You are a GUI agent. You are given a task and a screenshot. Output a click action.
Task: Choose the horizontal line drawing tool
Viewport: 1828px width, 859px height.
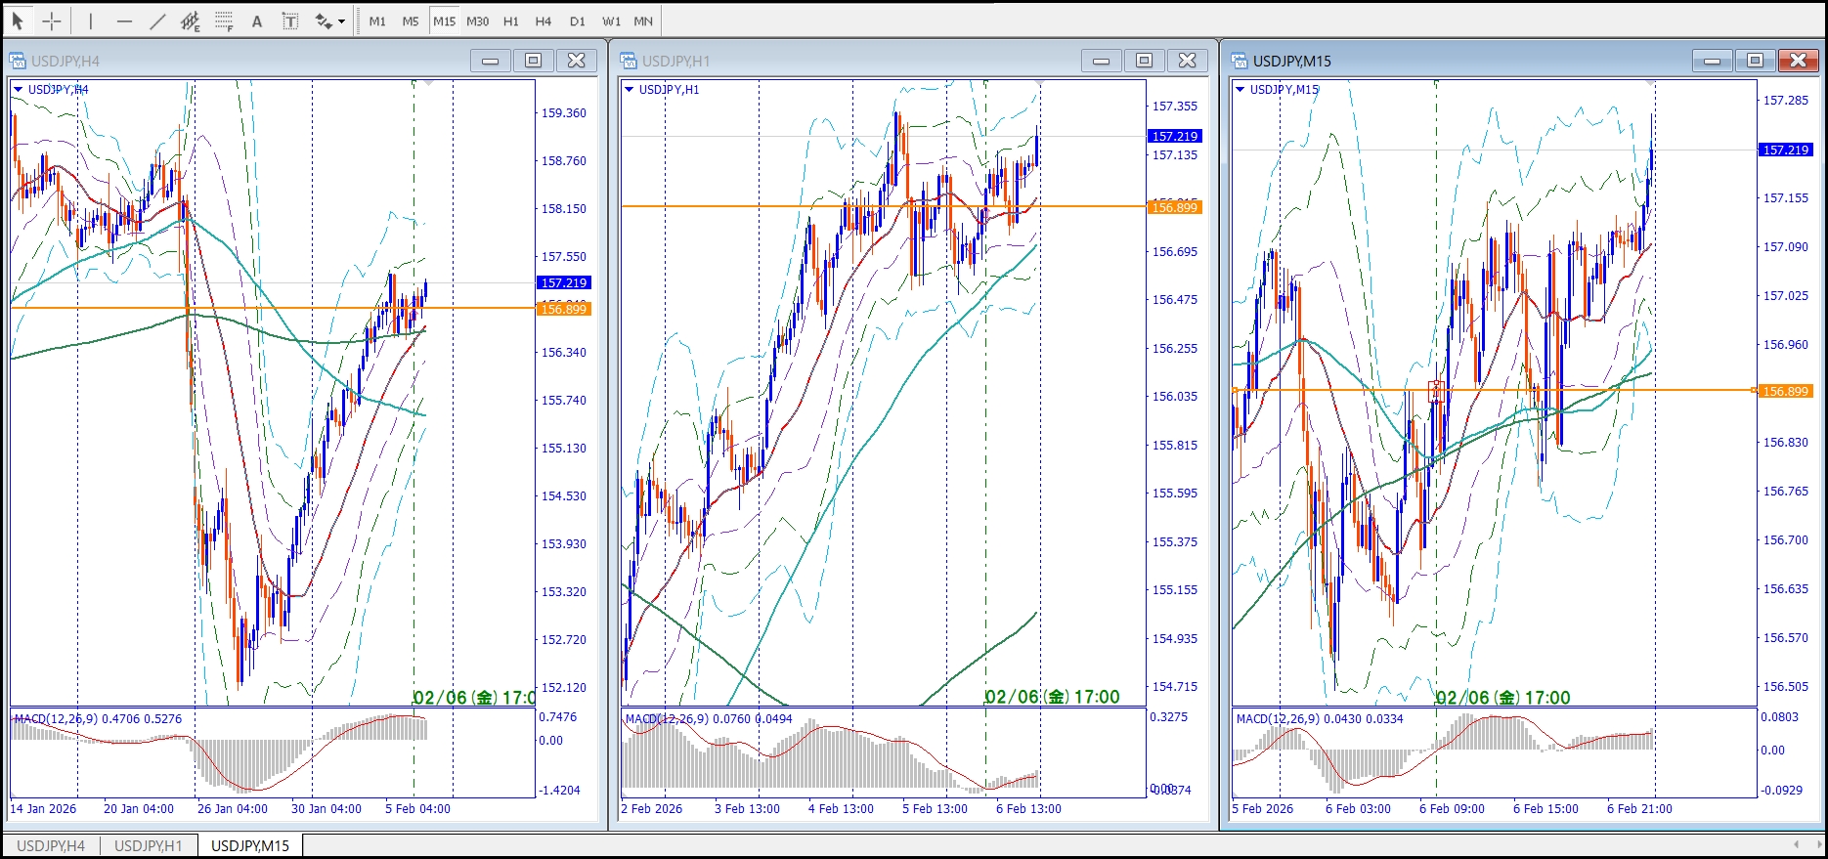pos(124,21)
